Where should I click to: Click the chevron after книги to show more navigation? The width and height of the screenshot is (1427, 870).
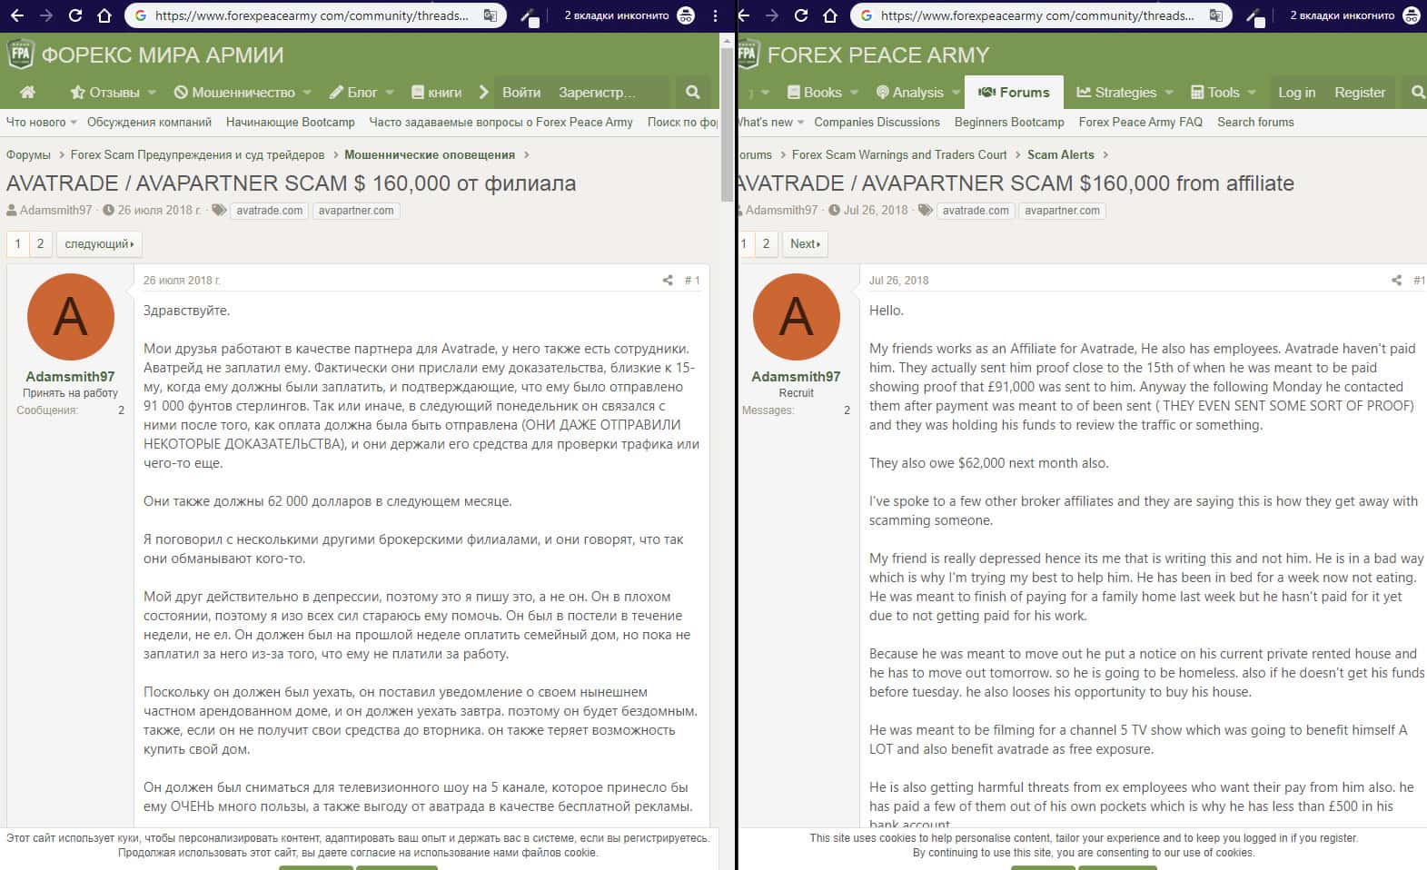pyautogui.click(x=484, y=93)
